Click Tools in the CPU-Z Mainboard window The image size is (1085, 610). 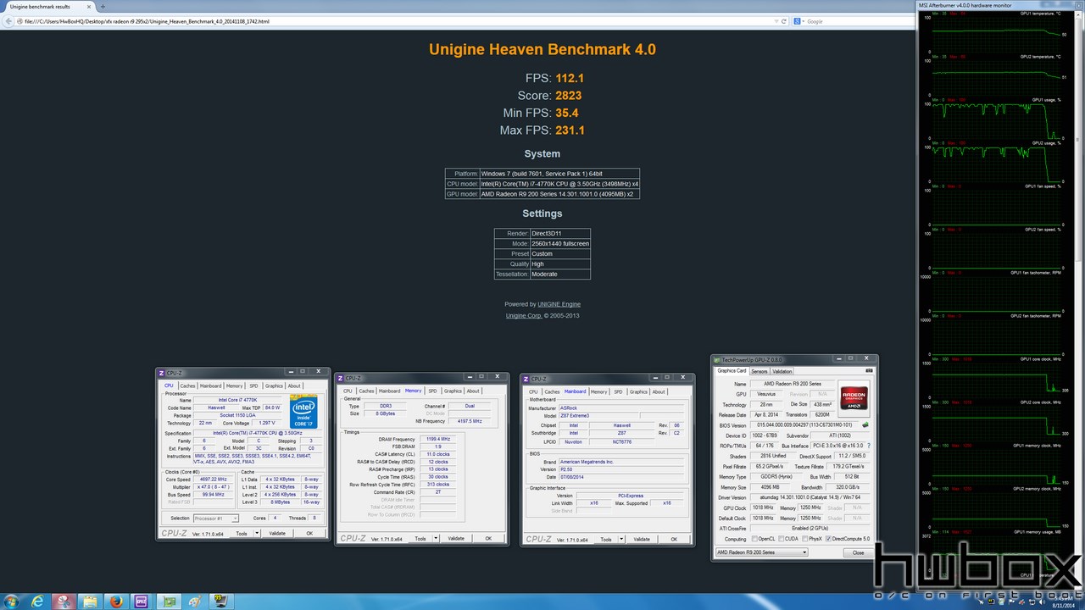click(605, 539)
